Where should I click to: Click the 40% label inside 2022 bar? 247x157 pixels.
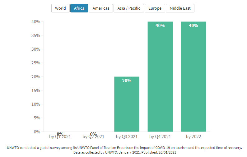click(193, 25)
